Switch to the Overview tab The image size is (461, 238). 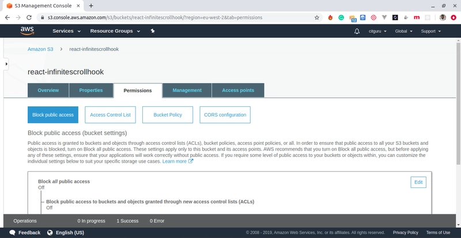[x=48, y=90]
